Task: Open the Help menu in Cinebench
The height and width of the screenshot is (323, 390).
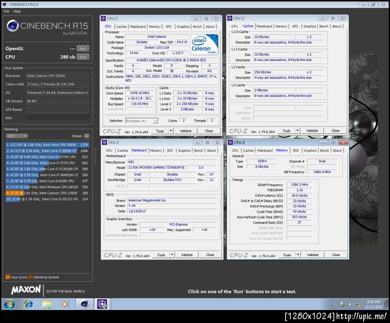Action: pos(17,12)
